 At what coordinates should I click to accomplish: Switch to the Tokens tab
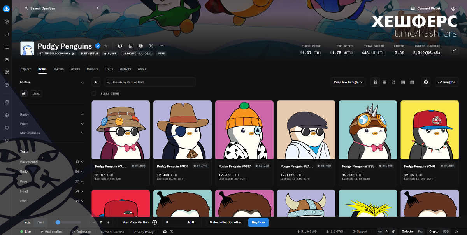[58, 69]
